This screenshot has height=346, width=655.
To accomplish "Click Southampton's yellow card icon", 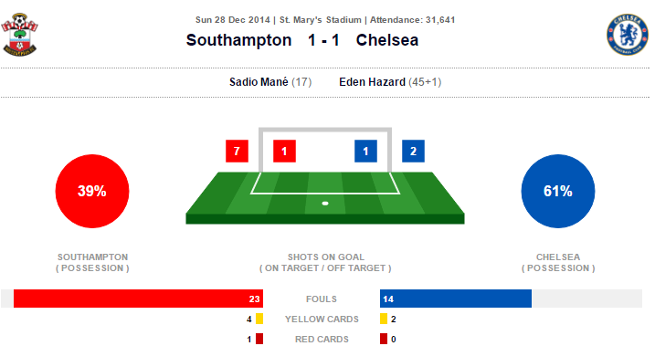I will (259, 319).
